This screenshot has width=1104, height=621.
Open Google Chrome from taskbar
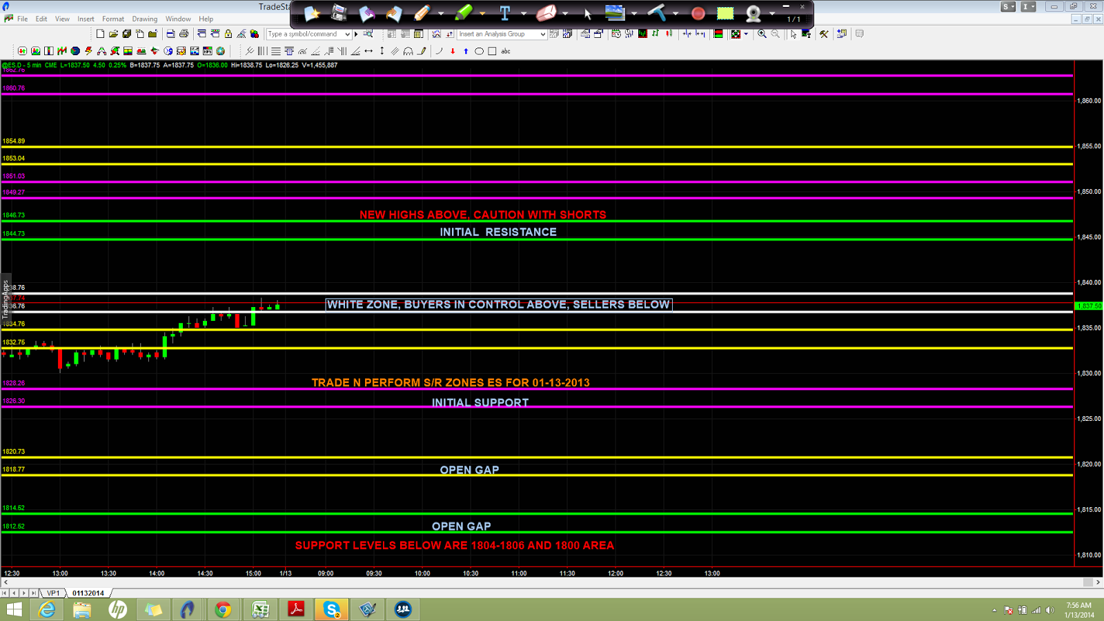[223, 609]
